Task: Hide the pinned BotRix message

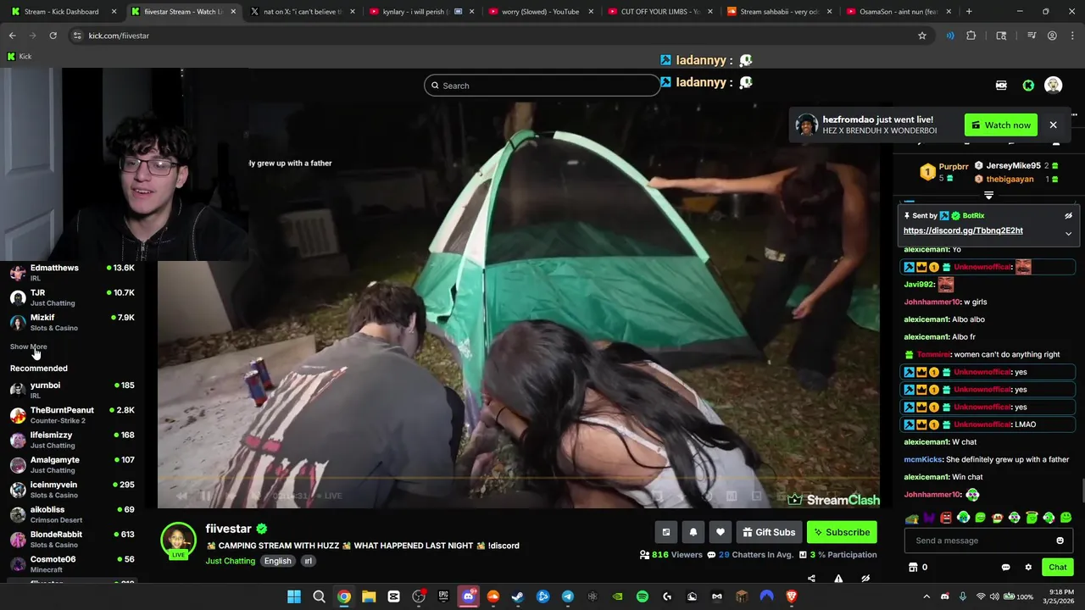Action: coord(1068,216)
